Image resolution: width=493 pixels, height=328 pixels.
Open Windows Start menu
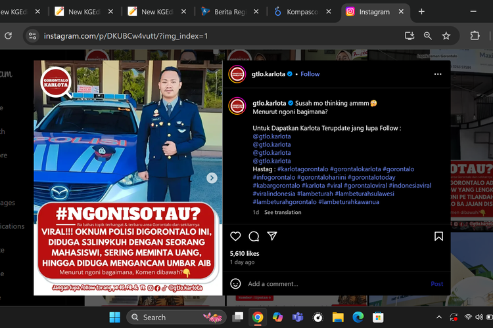[115, 318]
